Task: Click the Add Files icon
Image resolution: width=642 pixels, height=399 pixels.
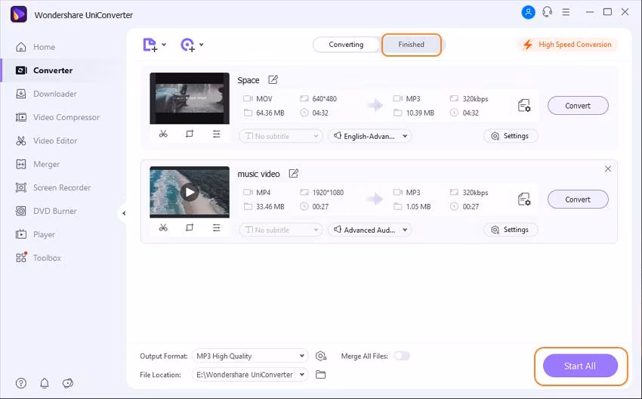Action: [150, 45]
